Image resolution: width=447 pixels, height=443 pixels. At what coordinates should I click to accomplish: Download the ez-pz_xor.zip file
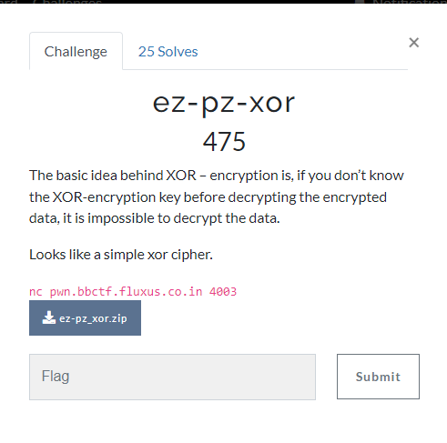(85, 317)
